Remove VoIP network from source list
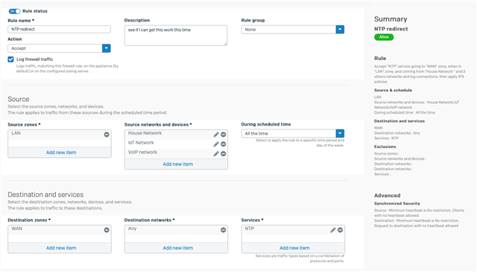Image resolution: width=477 pixels, height=272 pixels. 224,154
